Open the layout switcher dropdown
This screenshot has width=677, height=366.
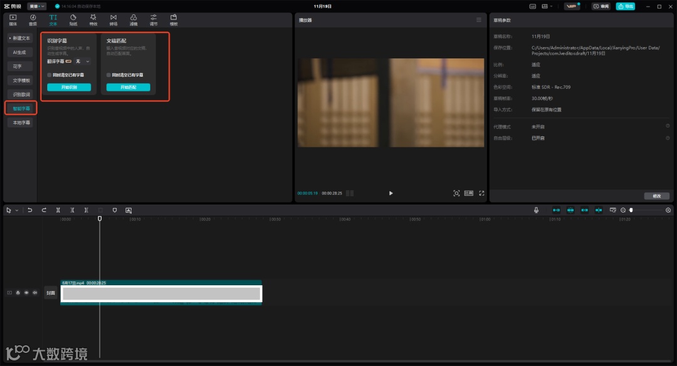click(547, 6)
